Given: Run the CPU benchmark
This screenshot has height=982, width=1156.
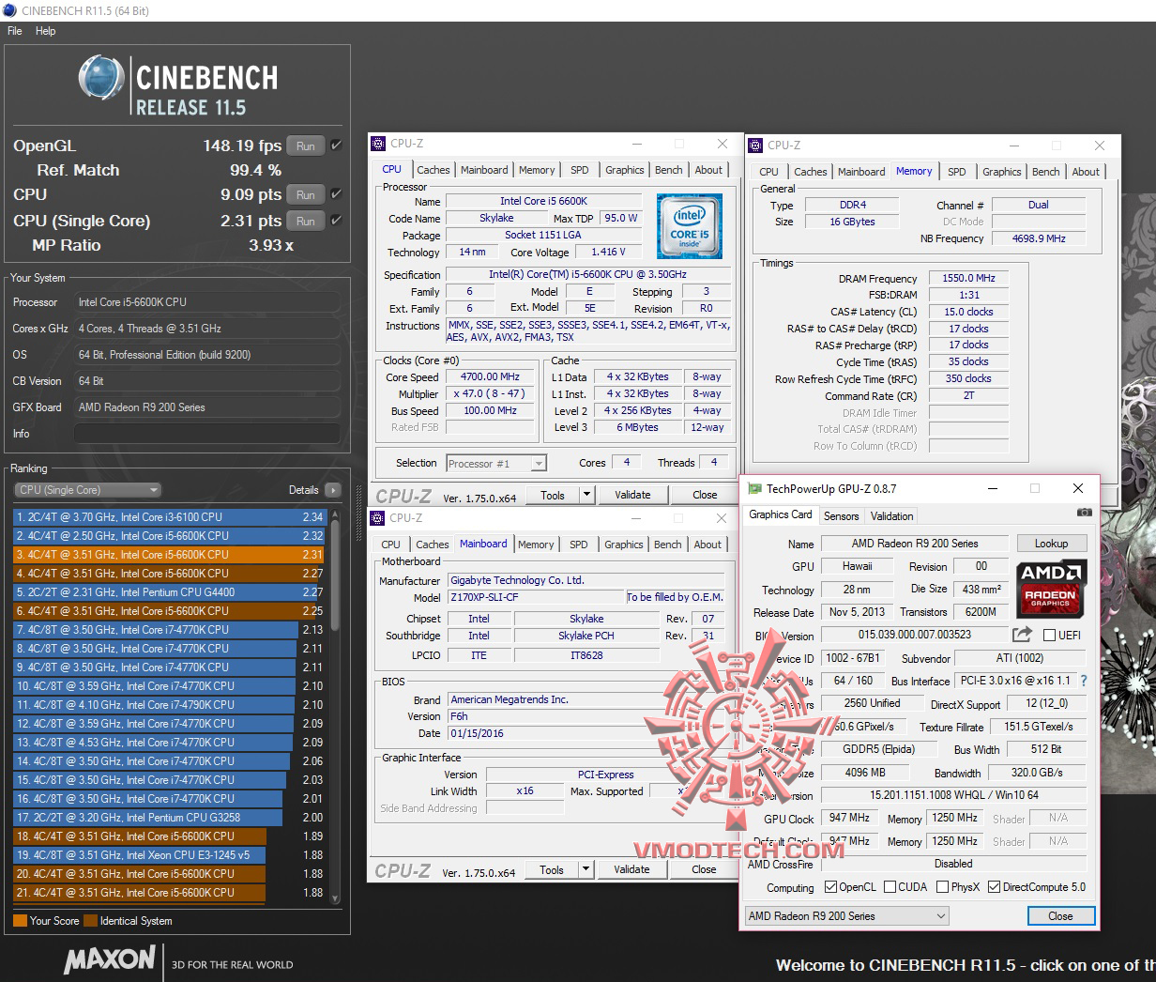Looking at the screenshot, I should (x=306, y=194).
